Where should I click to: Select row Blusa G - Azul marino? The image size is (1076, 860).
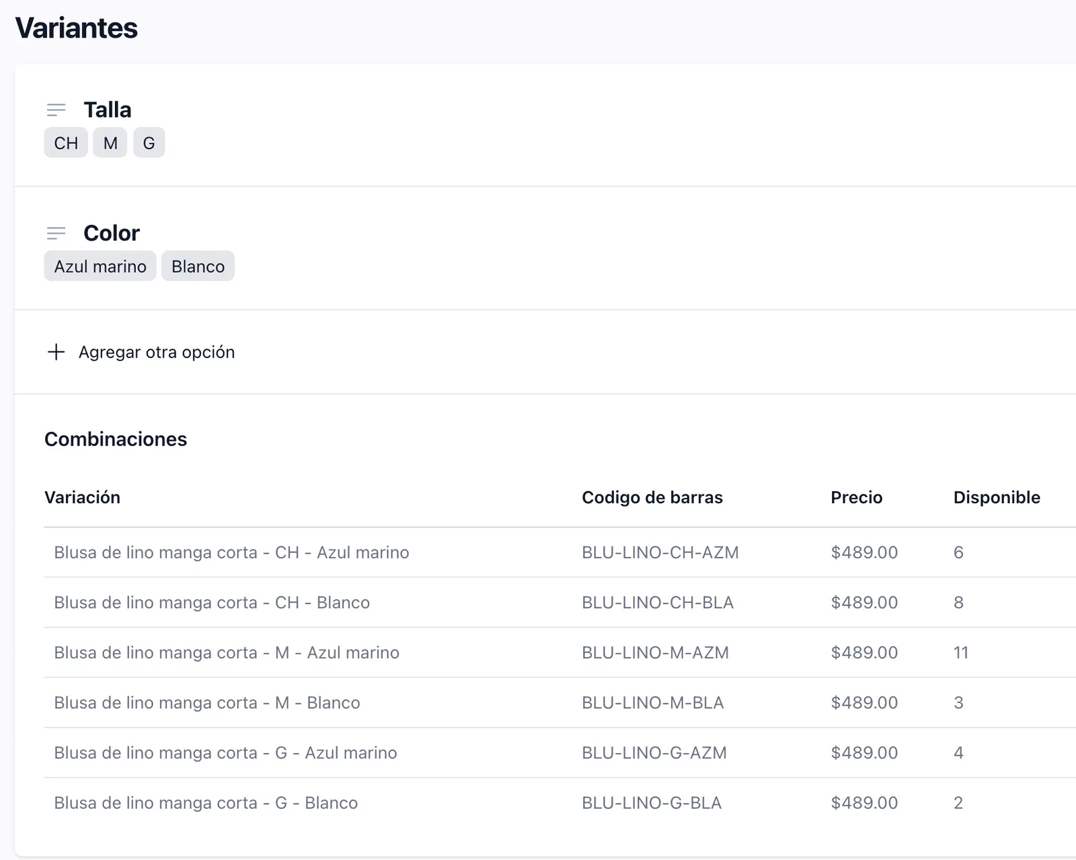[x=560, y=752]
